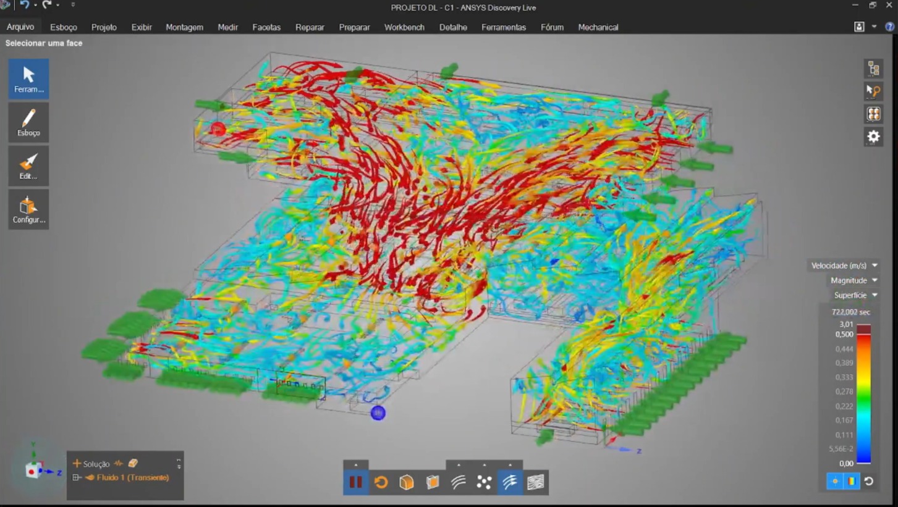Switch to the Workbench tab
The image size is (898, 507).
(x=404, y=27)
